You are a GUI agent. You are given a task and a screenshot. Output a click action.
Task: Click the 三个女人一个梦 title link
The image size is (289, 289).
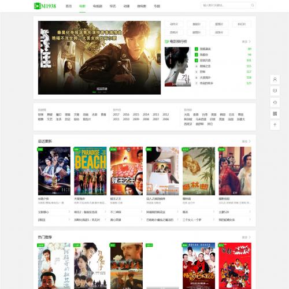click(192, 220)
